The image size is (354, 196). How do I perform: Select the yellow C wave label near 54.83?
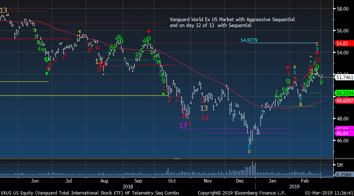click(317, 44)
